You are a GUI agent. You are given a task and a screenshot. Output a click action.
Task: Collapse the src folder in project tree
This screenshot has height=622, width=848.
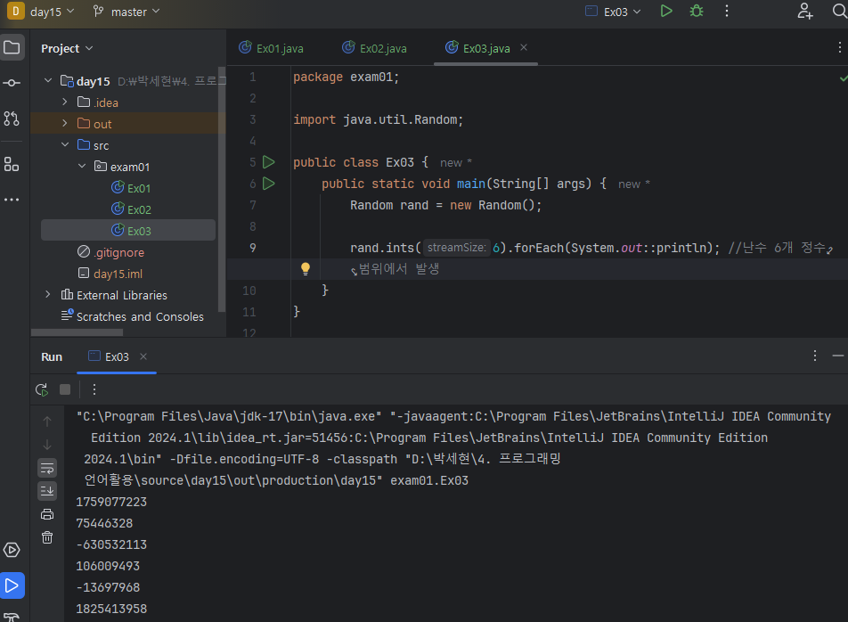click(x=65, y=145)
